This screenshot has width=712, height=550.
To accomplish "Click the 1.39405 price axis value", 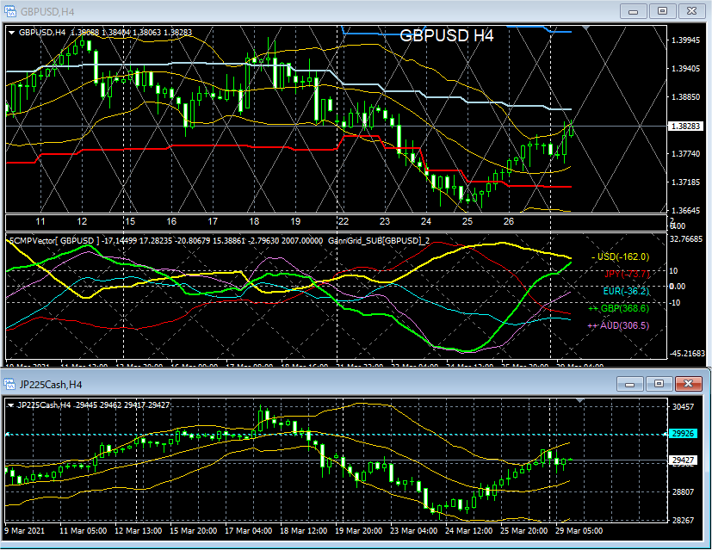I will (x=685, y=69).
